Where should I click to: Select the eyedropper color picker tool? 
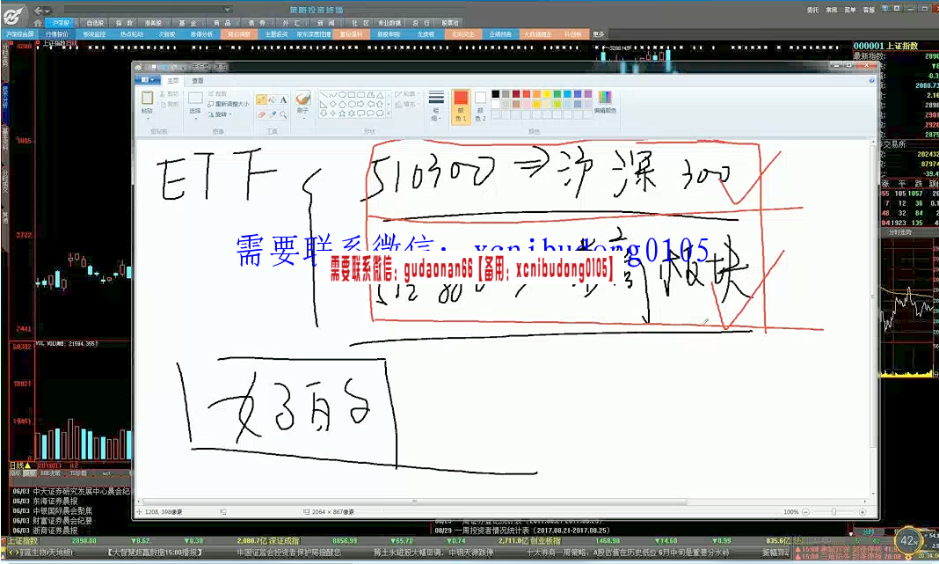(x=273, y=114)
